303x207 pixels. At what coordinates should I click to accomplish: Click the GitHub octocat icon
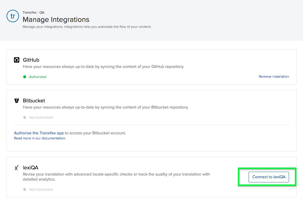click(x=17, y=60)
